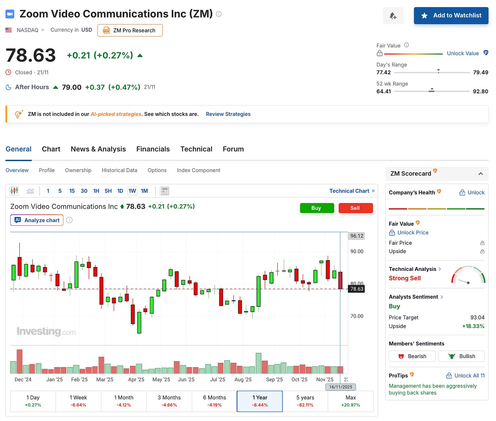Open Review Strategies link
This screenshot has width=496, height=421.
click(x=228, y=114)
